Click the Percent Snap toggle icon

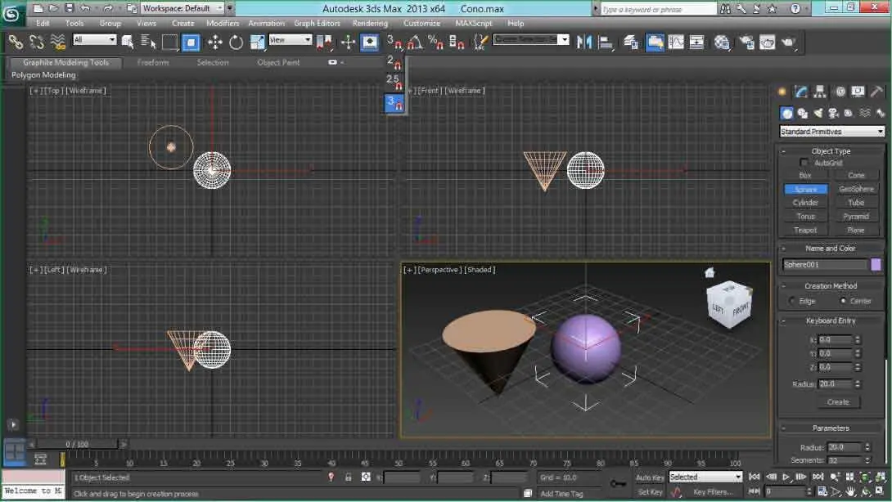(x=435, y=42)
